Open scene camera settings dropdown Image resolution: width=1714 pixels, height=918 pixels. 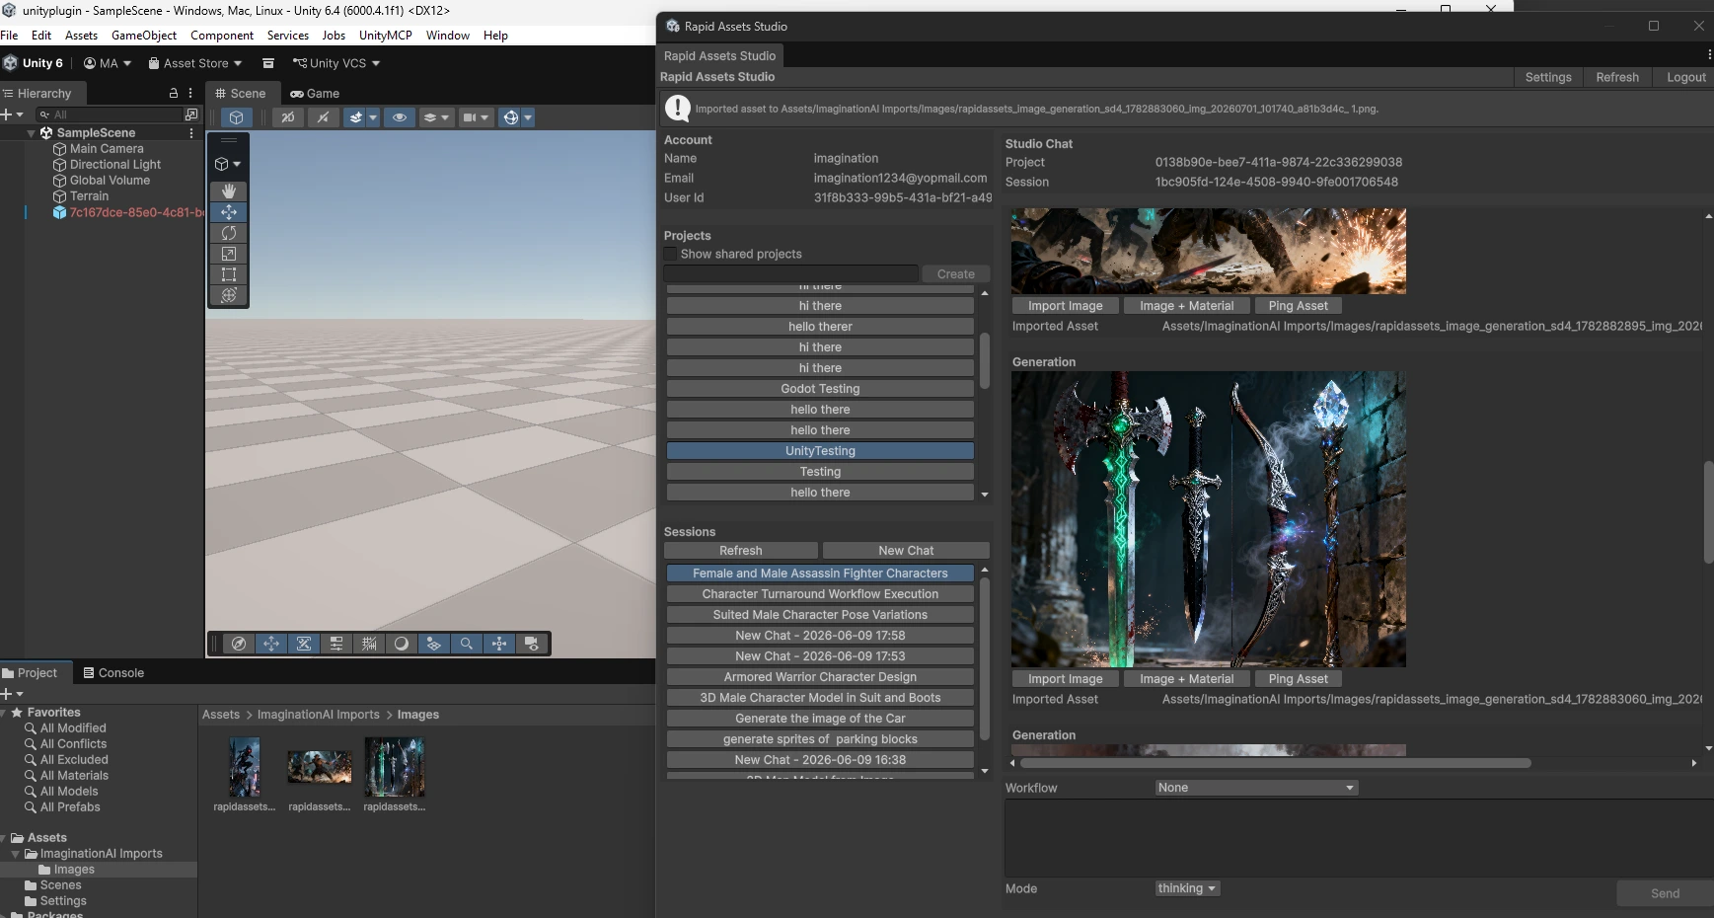(476, 117)
